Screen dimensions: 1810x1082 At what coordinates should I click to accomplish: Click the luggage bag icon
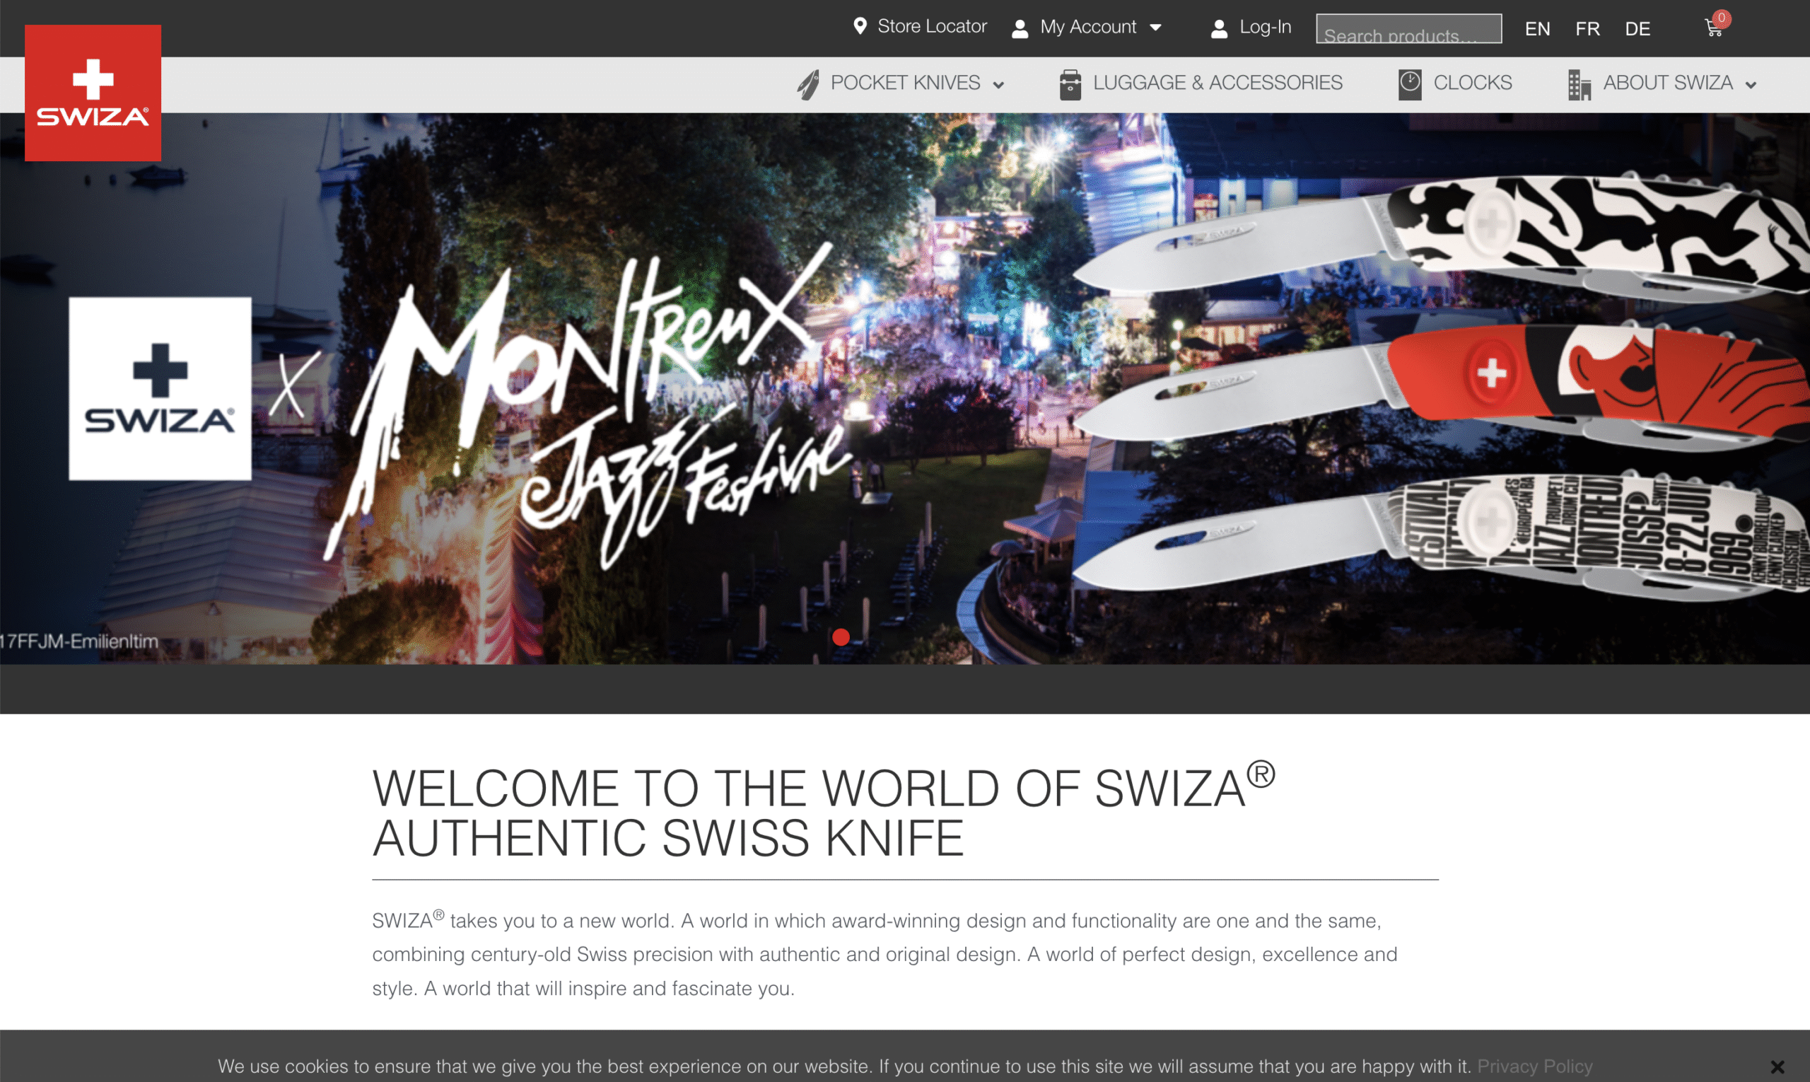1070,85
